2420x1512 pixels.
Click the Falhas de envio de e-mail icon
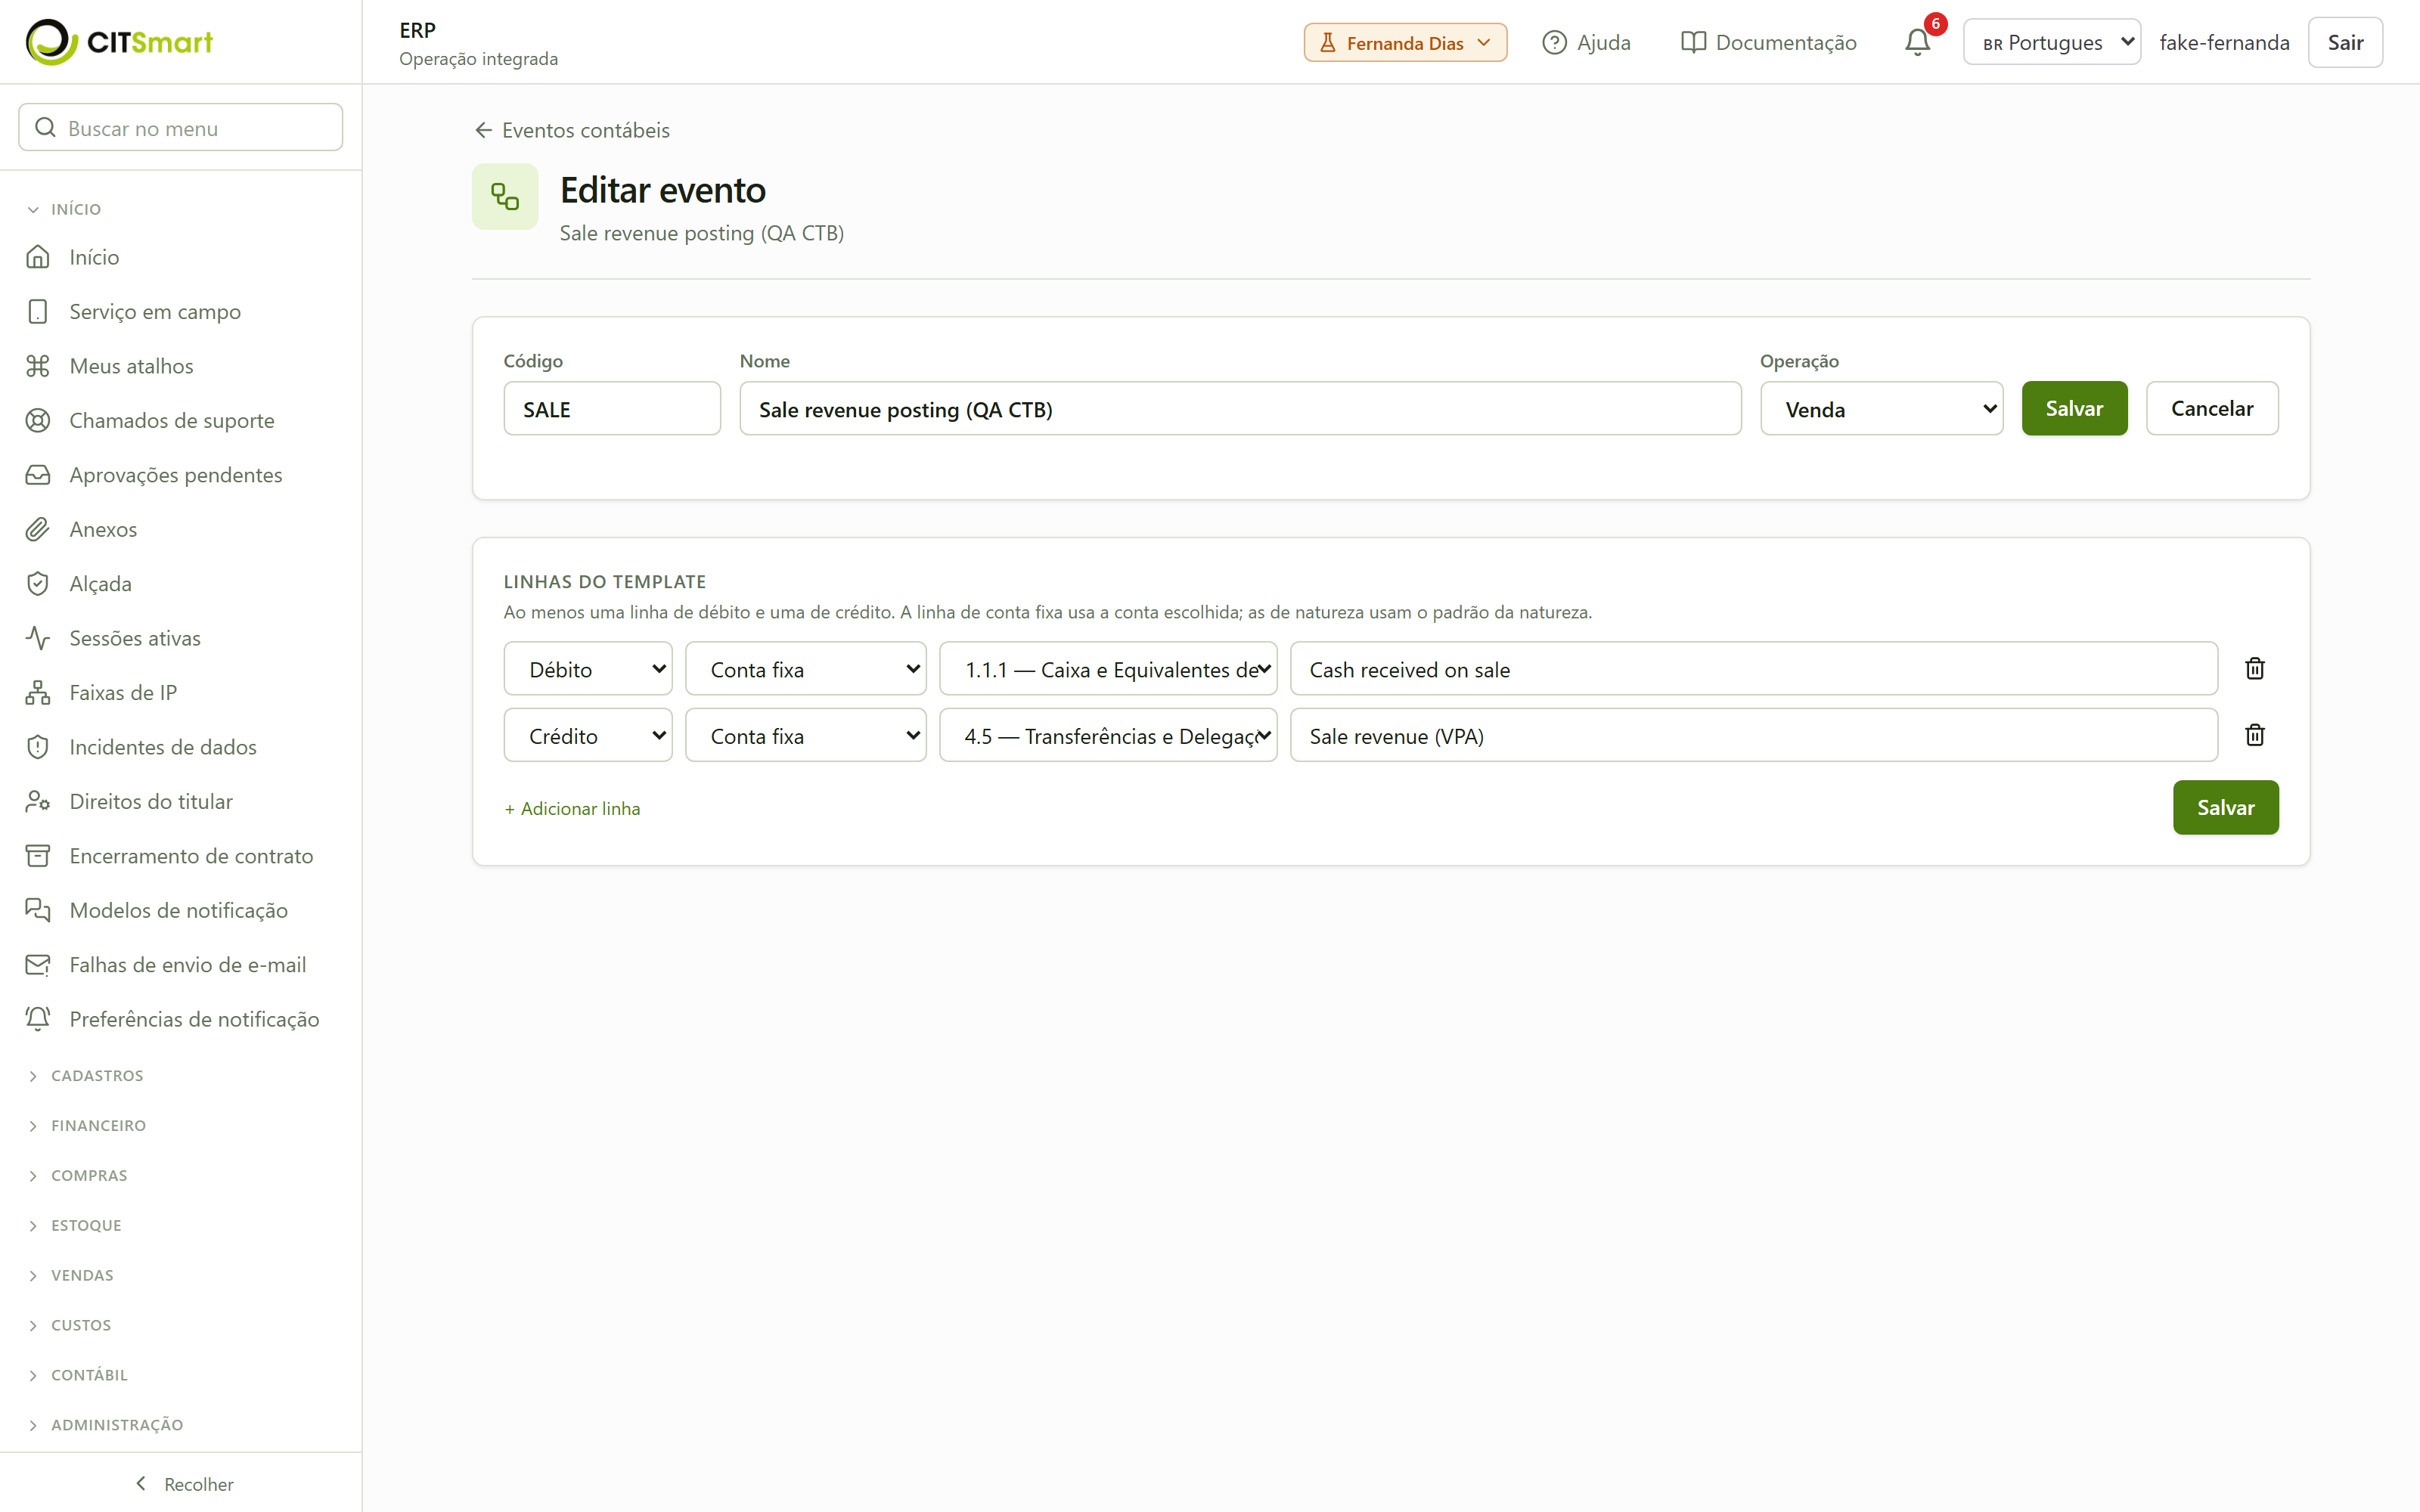[38, 965]
